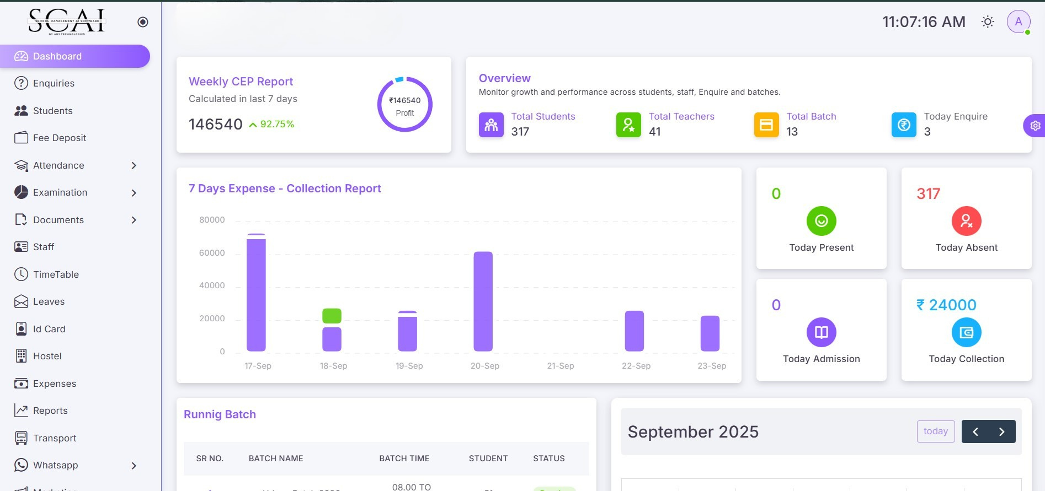Screen dimensions: 1045x491
Task: Click the Total Batch label
Action: [811, 116]
